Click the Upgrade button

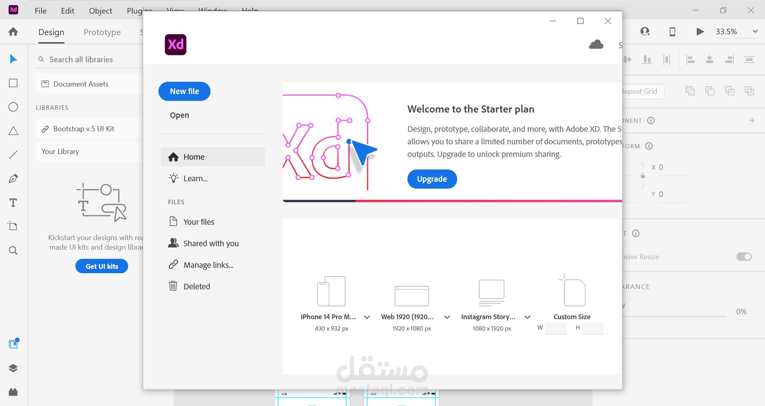[x=432, y=179]
